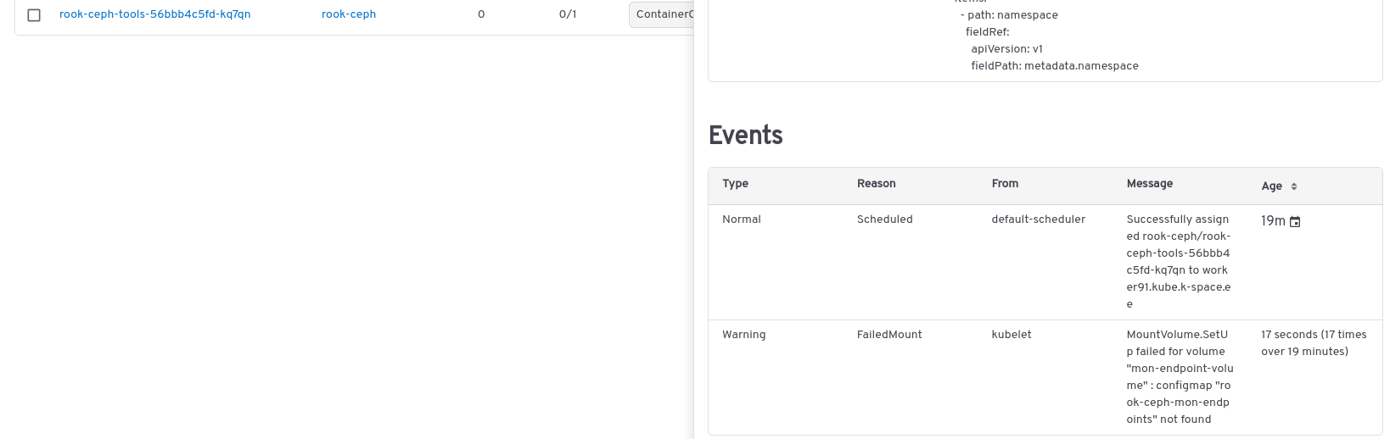Click the Reason column header

pyautogui.click(x=876, y=184)
